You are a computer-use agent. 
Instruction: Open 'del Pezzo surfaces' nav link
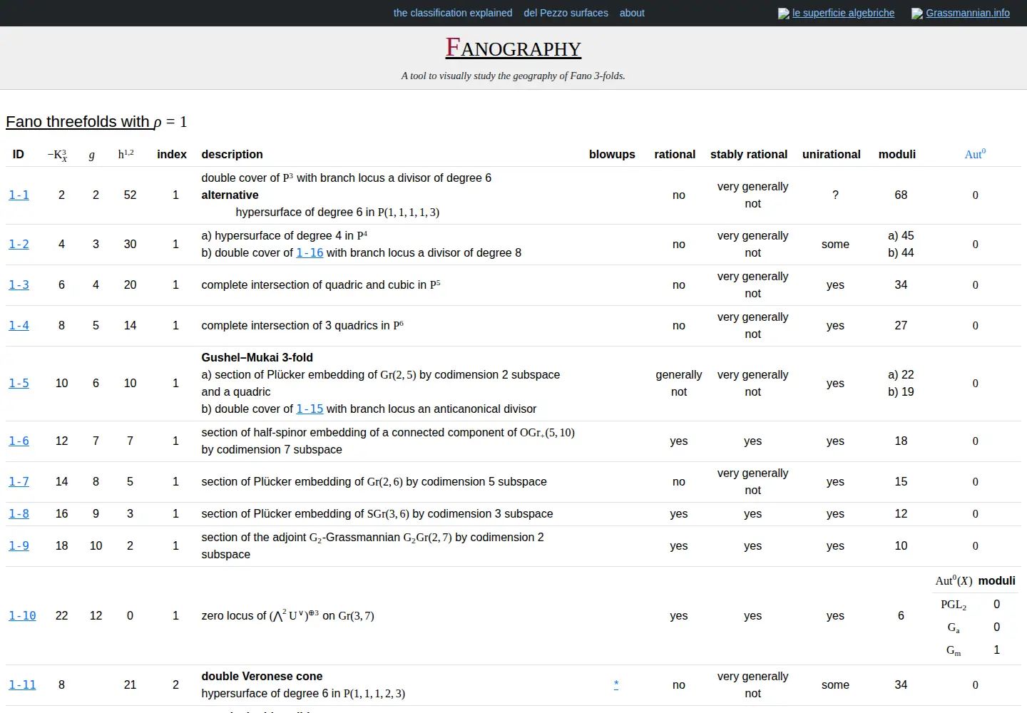tap(566, 13)
